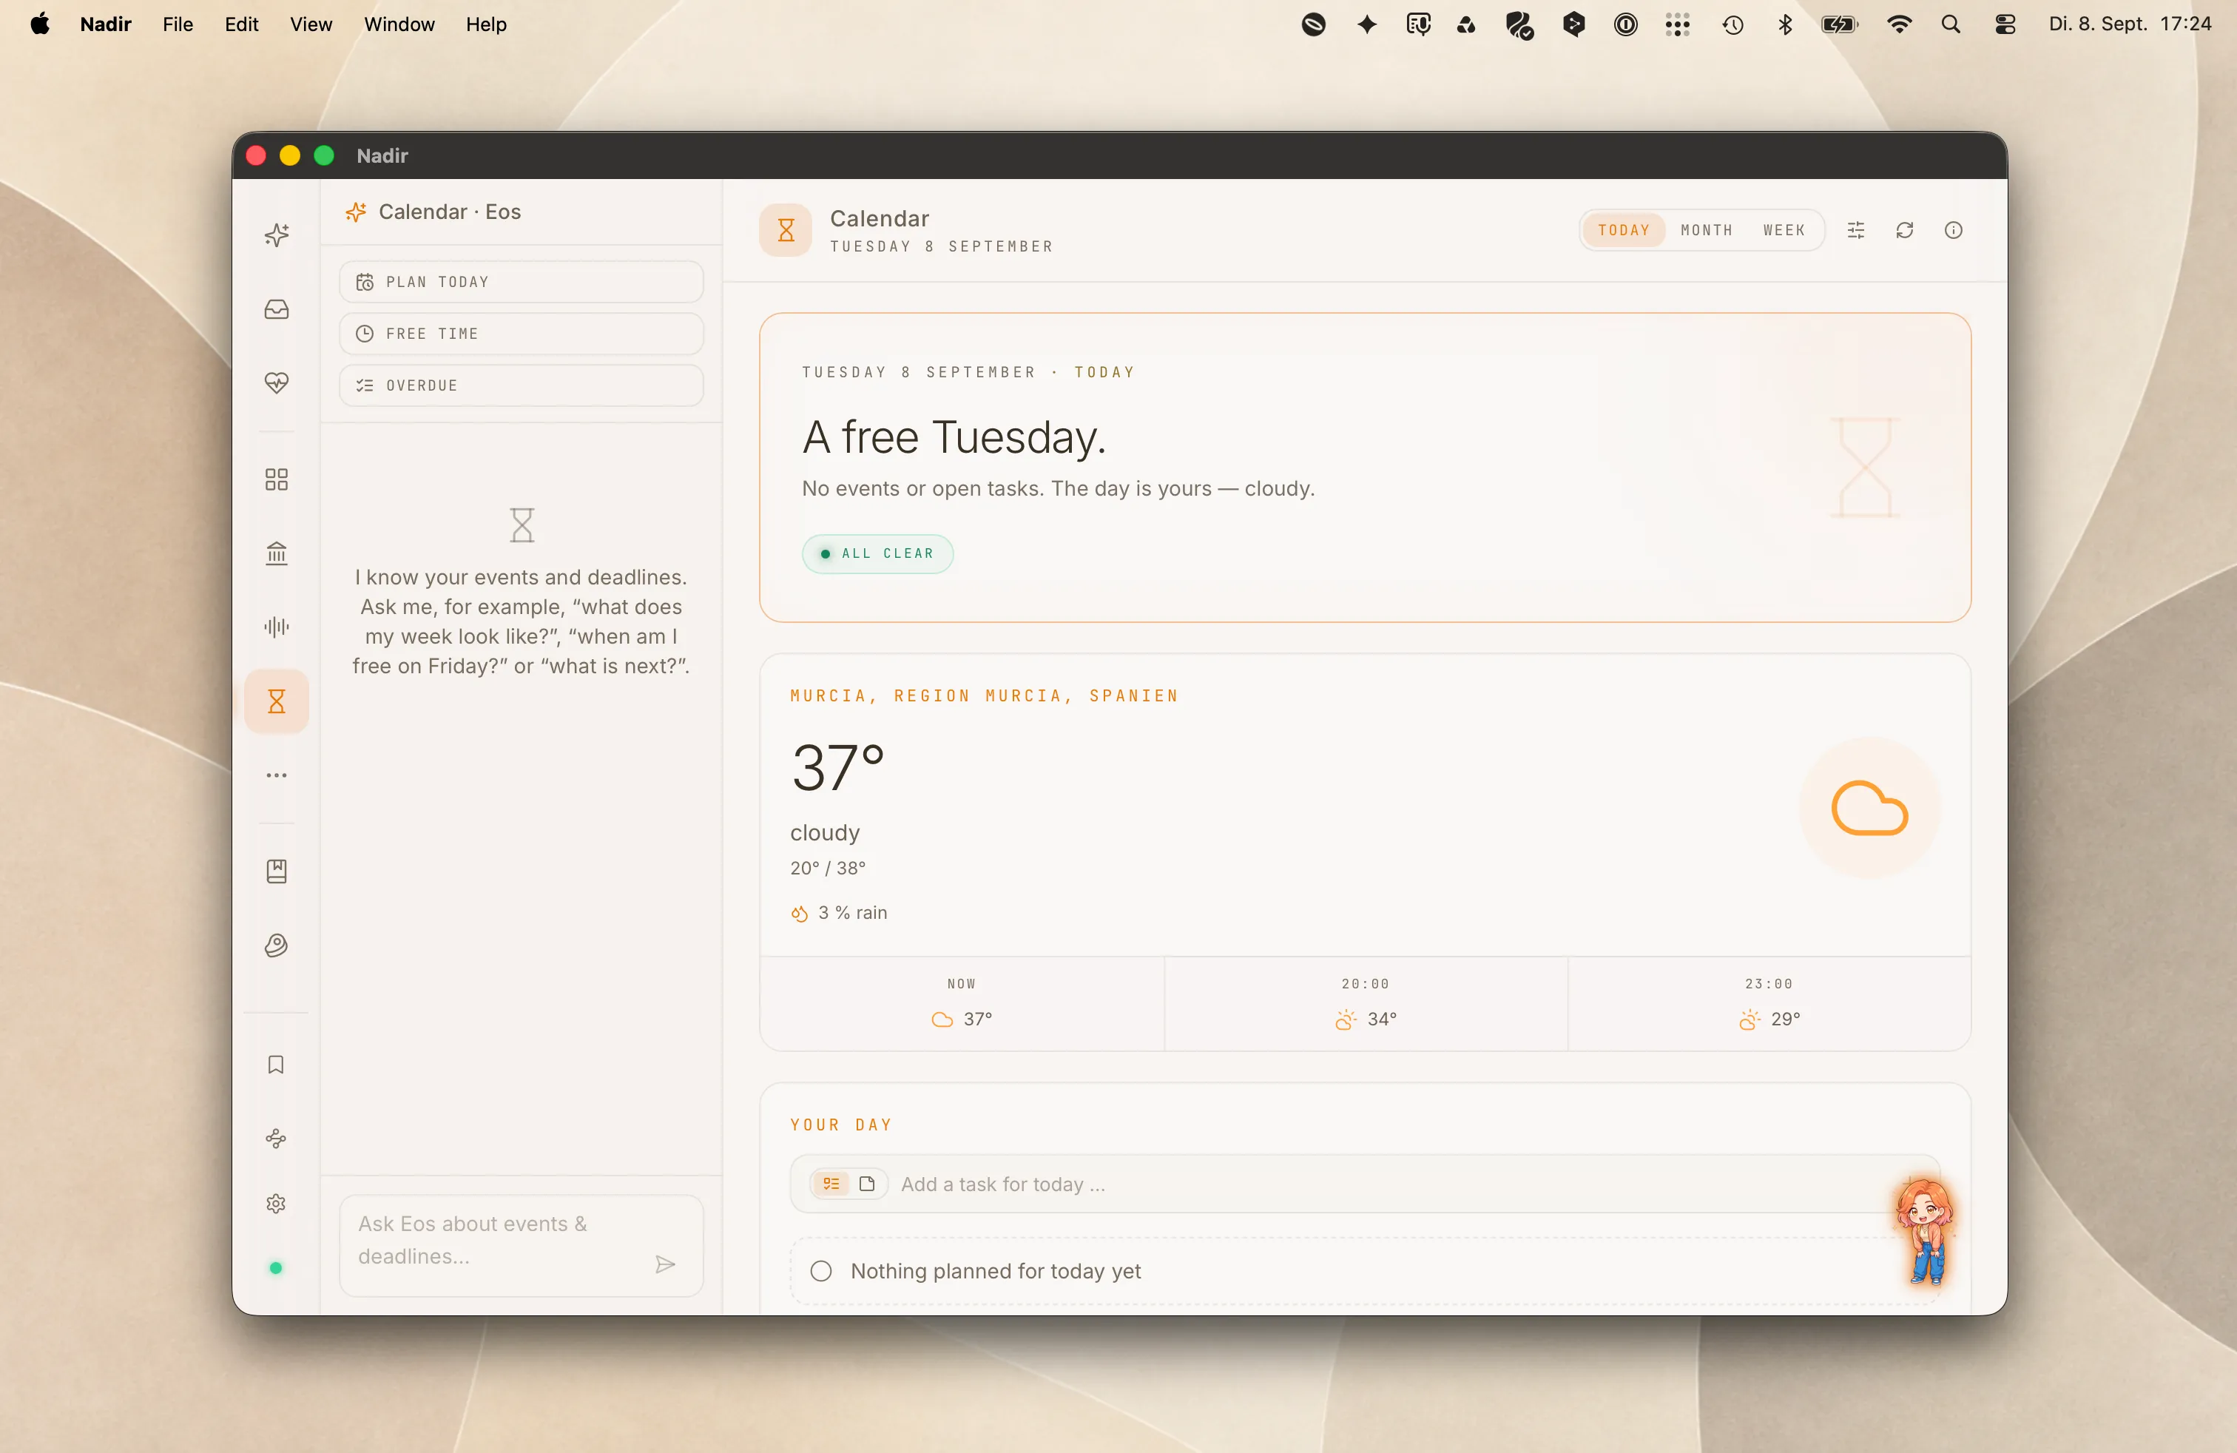This screenshot has width=2237, height=1453.
Task: Switch to the Today view tab
Action: (1624, 230)
